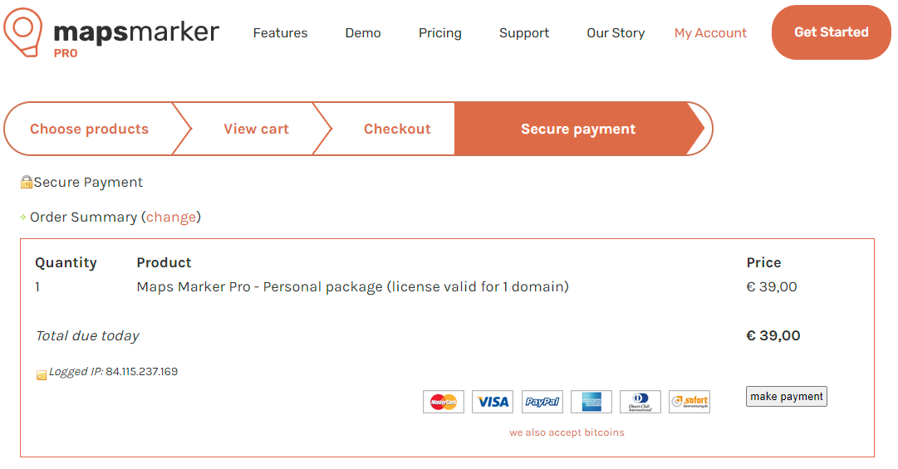The height and width of the screenshot is (469, 898).
Task: Click the change link in Order Summary
Action: point(171,217)
